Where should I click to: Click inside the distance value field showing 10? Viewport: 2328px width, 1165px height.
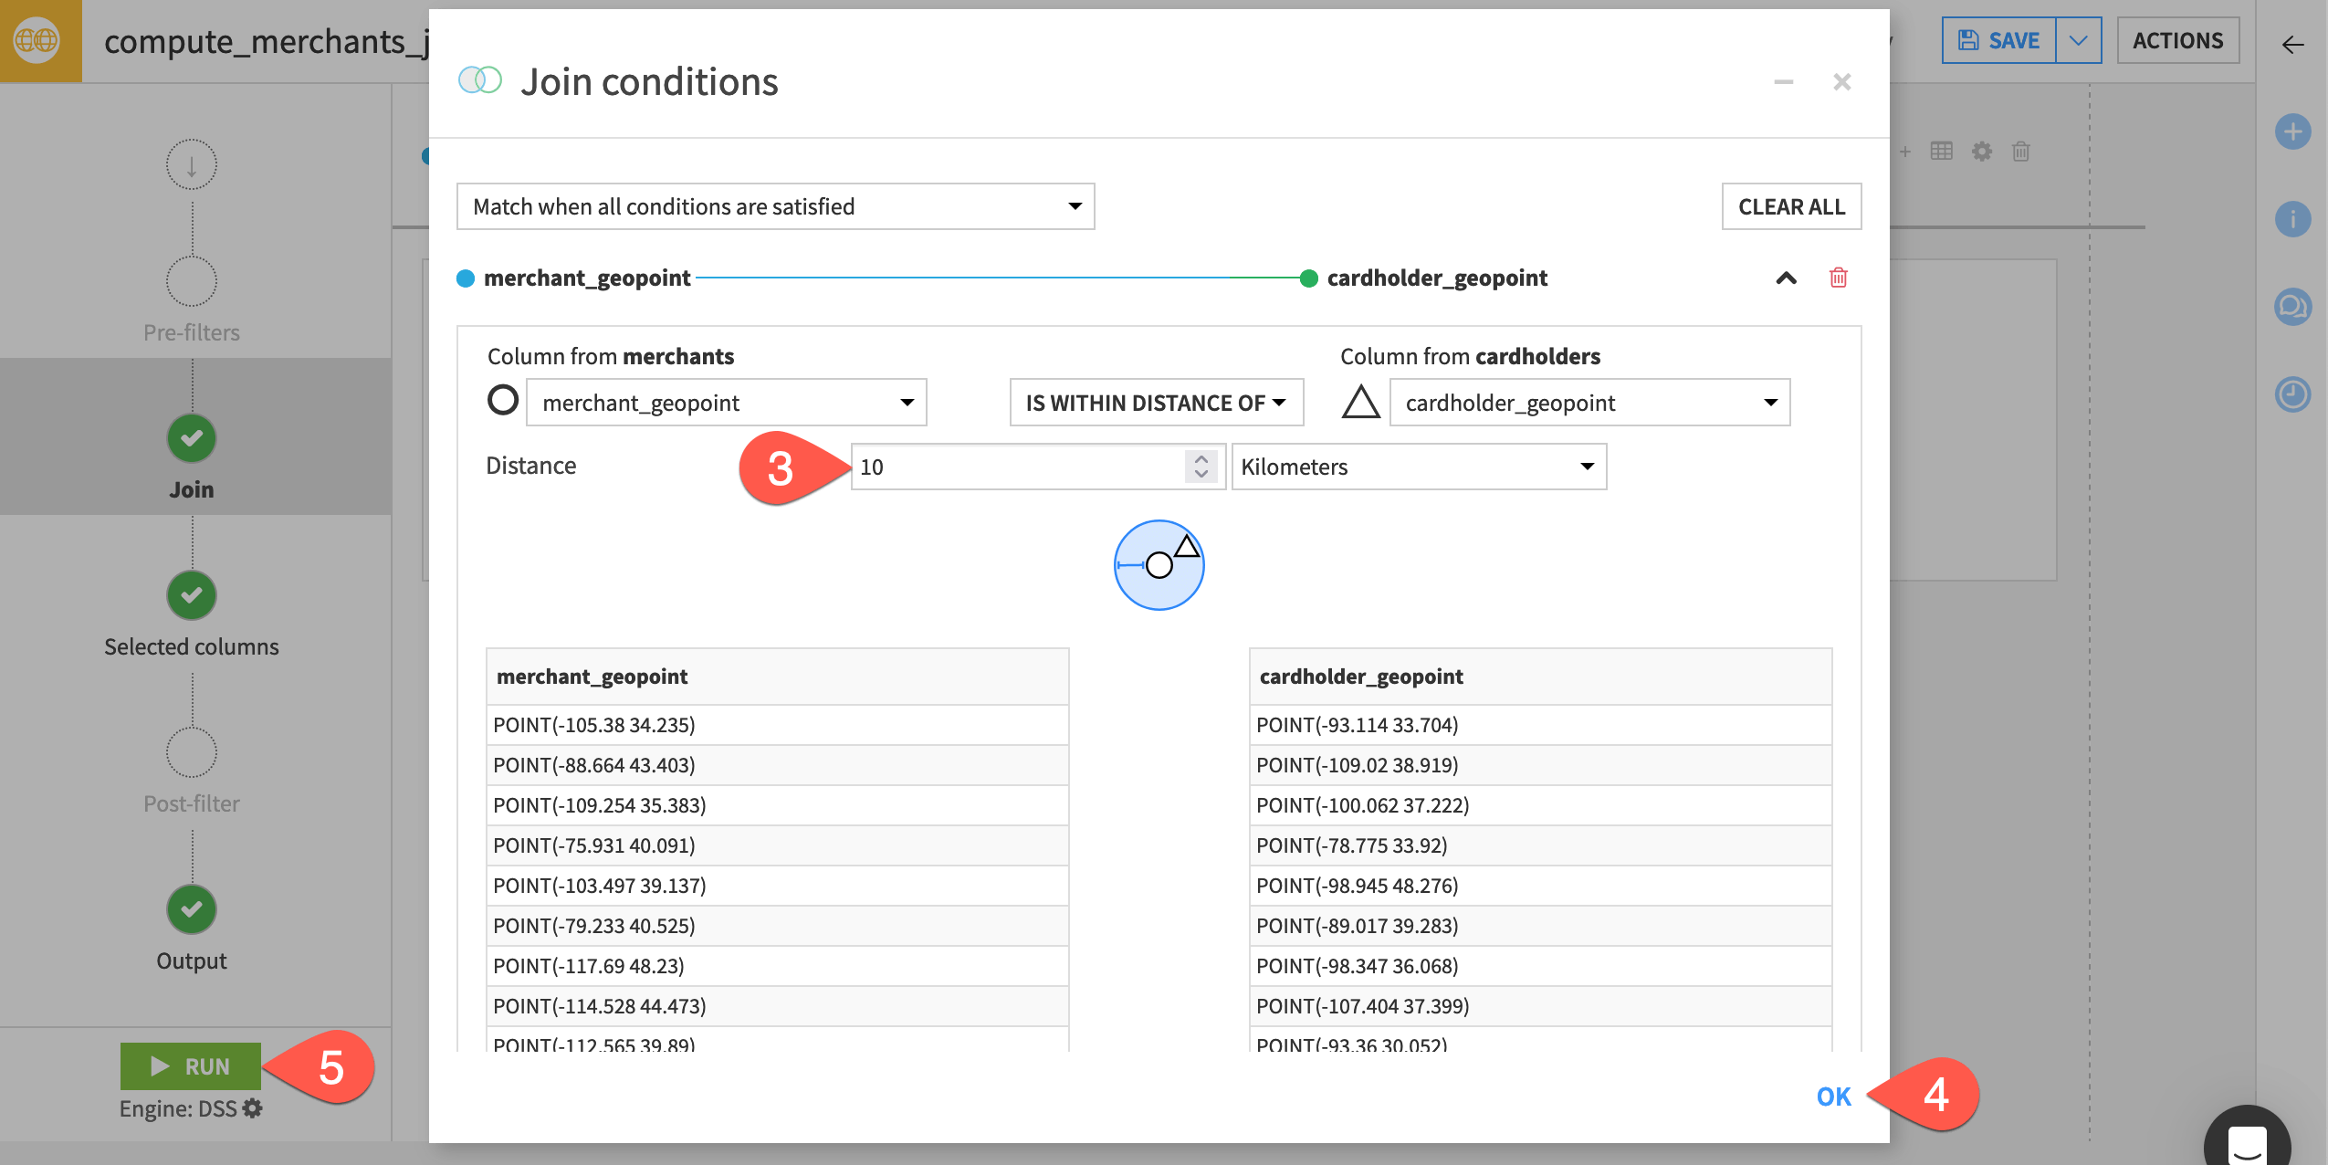coord(1004,467)
